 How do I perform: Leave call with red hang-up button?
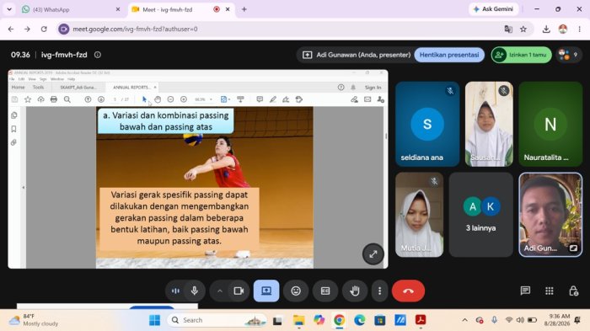408,291
